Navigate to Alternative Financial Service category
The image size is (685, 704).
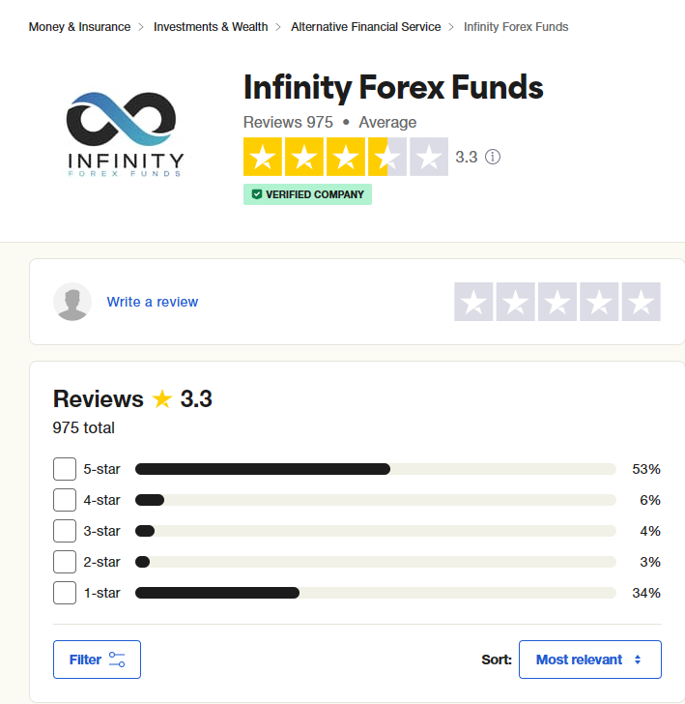pyautogui.click(x=365, y=27)
